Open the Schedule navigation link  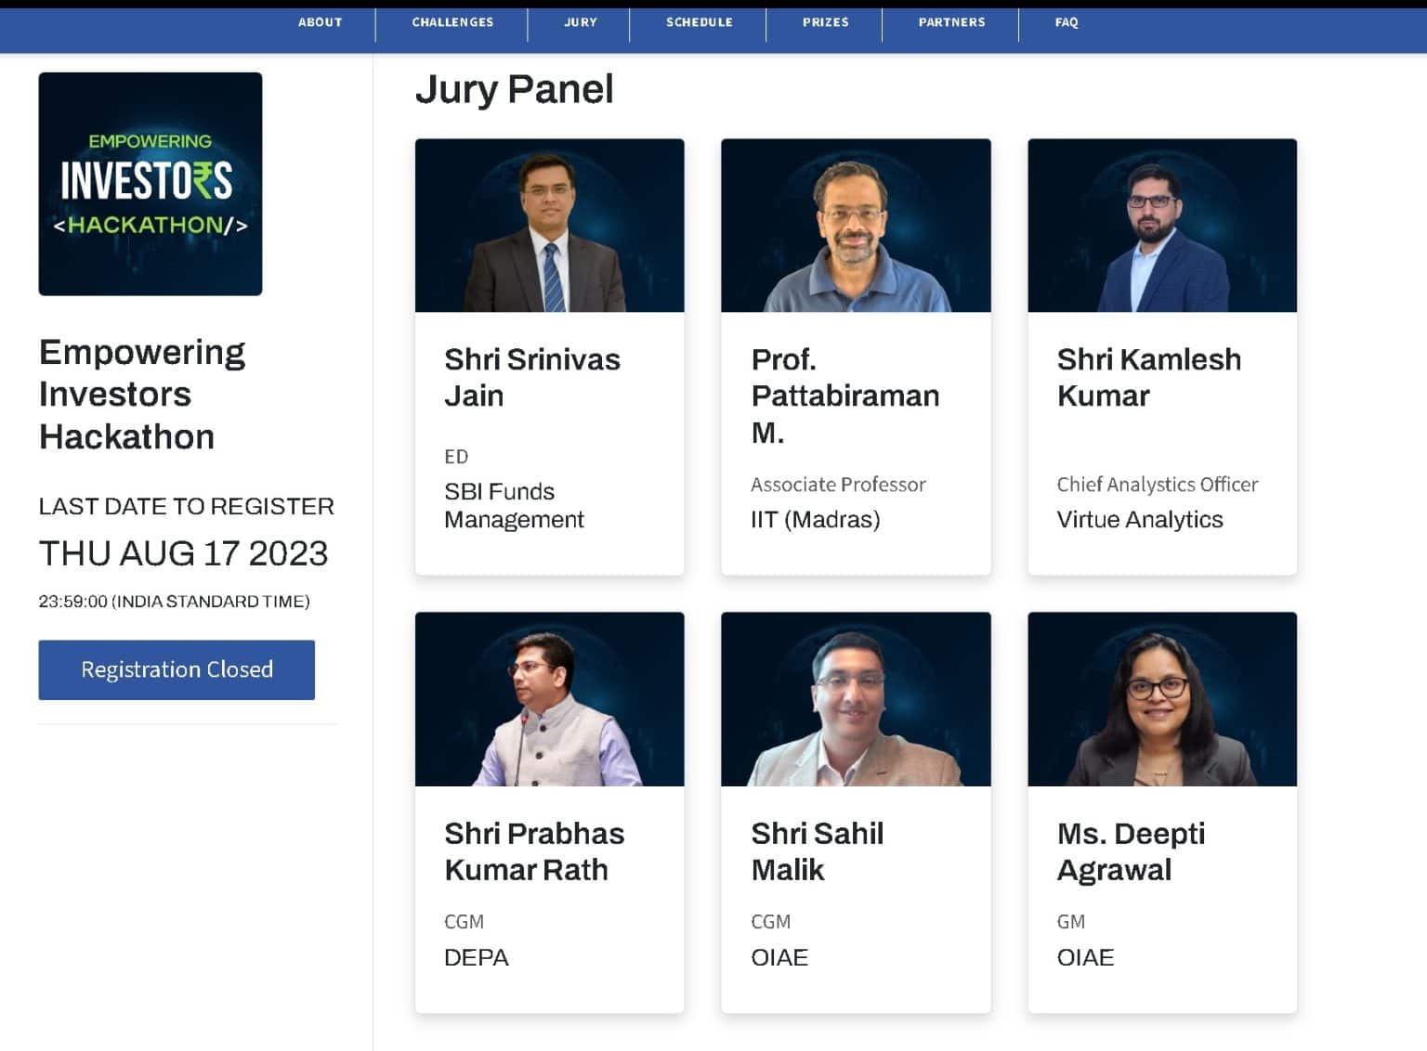(x=699, y=22)
